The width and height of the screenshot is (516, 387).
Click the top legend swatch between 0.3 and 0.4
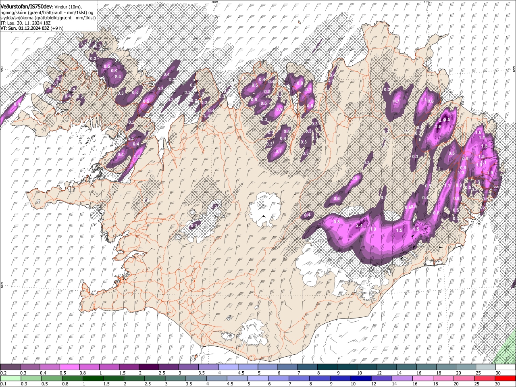(30, 367)
